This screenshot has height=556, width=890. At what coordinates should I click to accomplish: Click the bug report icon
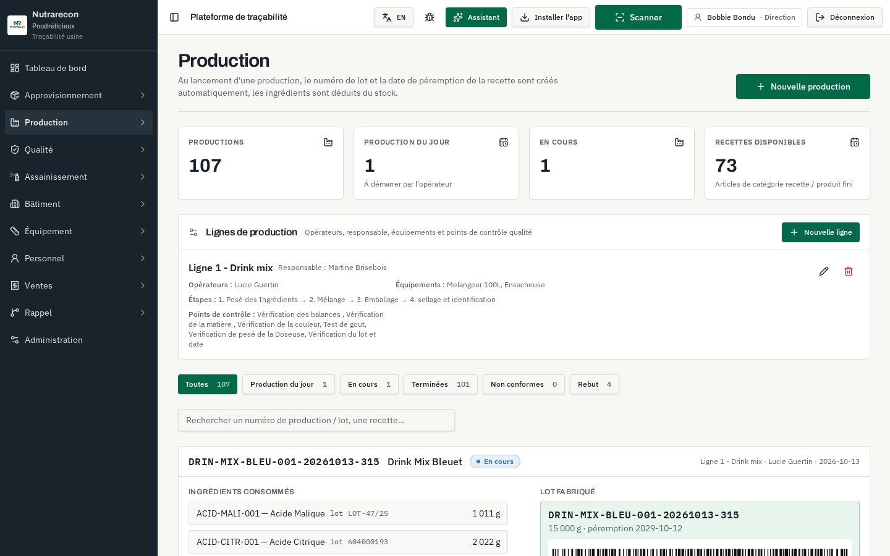pos(430,17)
